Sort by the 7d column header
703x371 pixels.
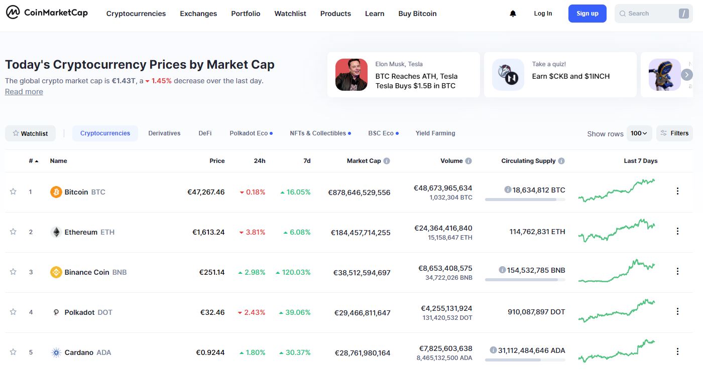(x=307, y=161)
